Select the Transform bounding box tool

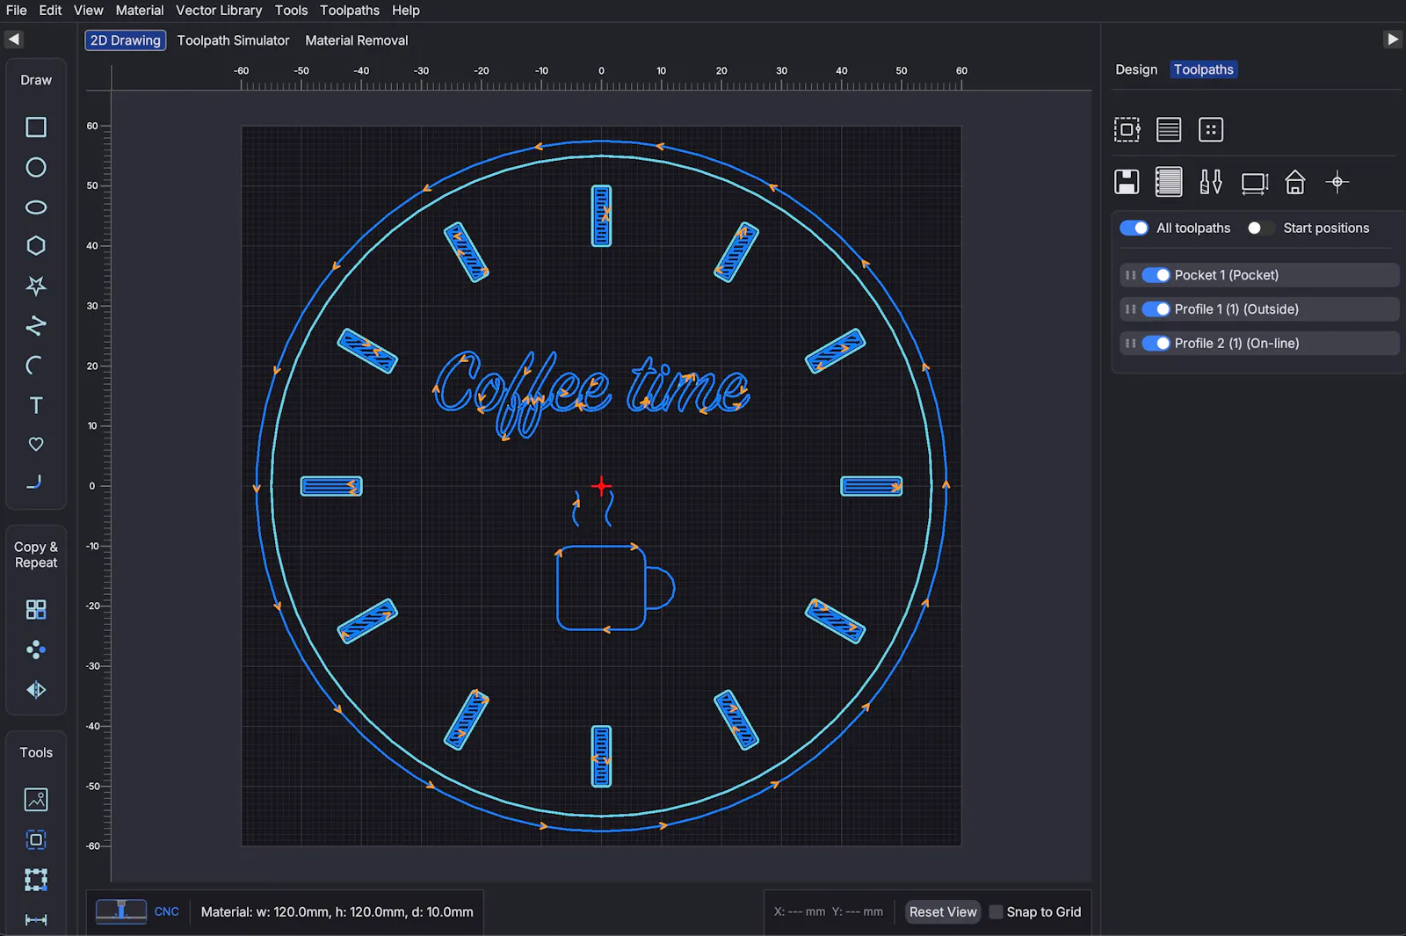36,880
